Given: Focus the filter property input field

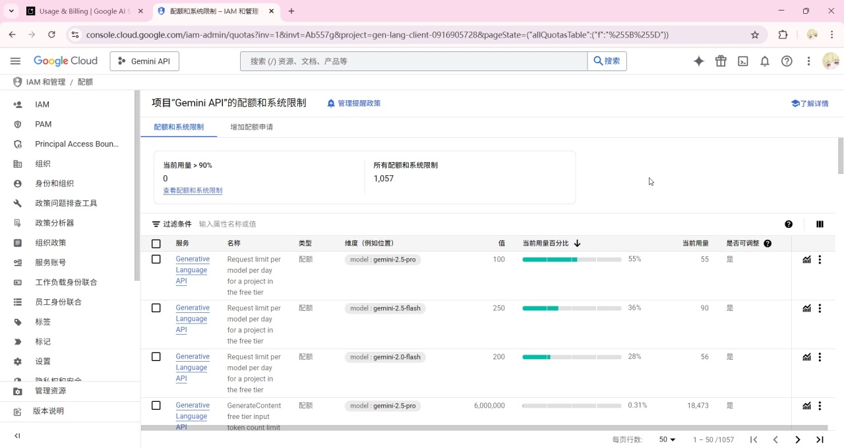Looking at the screenshot, I should (488, 224).
